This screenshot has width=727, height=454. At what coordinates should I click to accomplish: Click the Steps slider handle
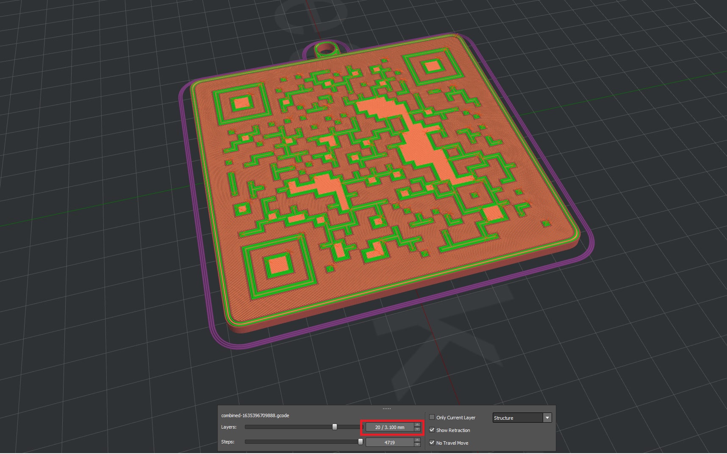tap(361, 442)
